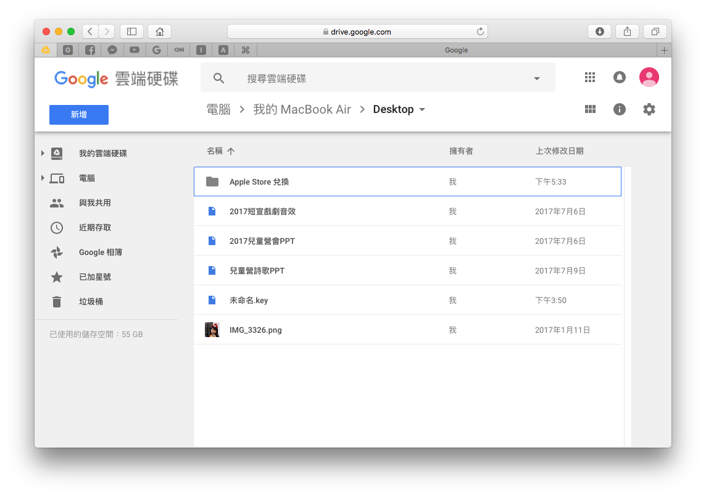Open a new Safari tab
This screenshot has width=706, height=497.
[x=664, y=50]
